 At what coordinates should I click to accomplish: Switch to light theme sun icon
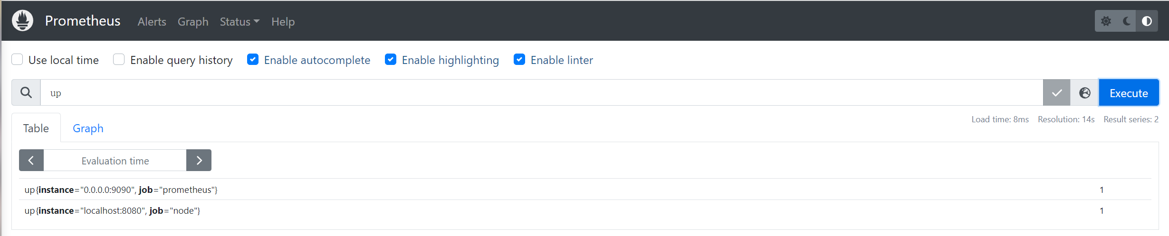pos(1106,21)
